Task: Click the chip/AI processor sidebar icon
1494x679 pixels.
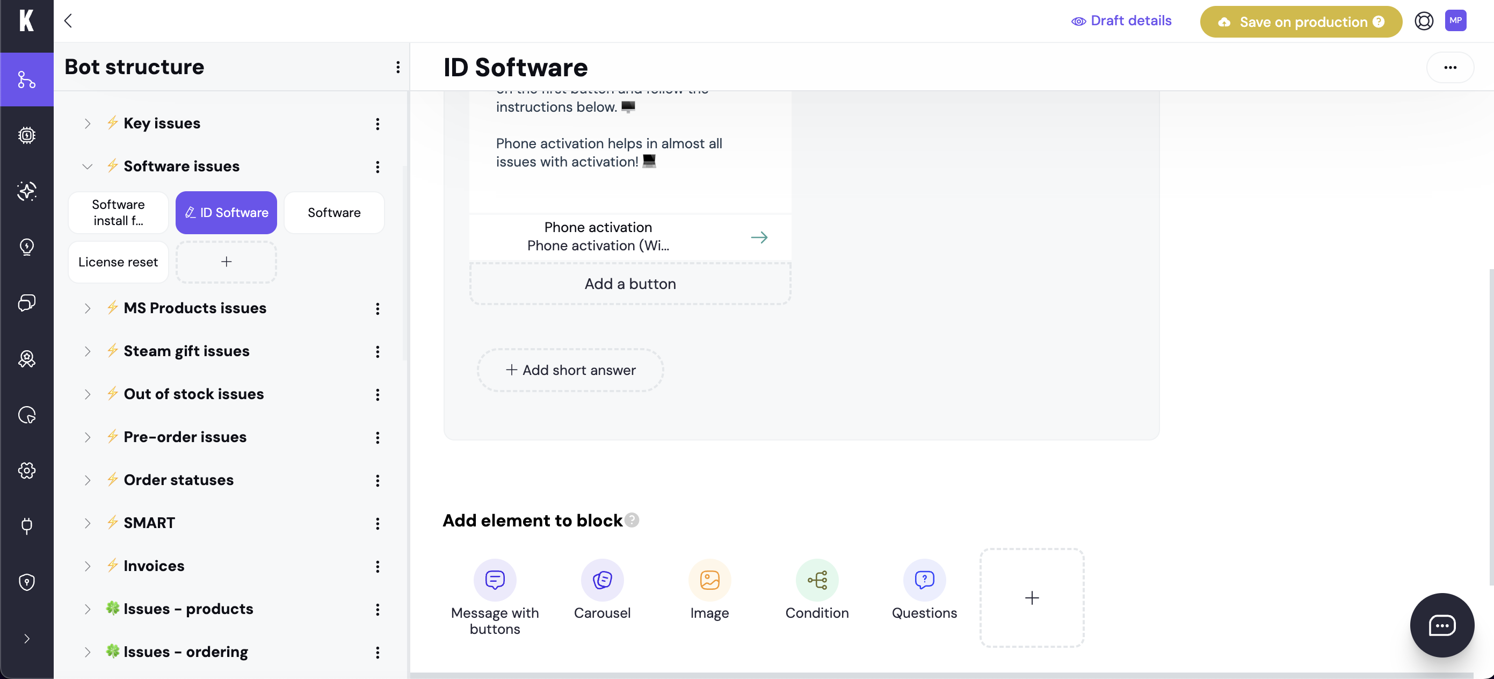Action: click(27, 135)
